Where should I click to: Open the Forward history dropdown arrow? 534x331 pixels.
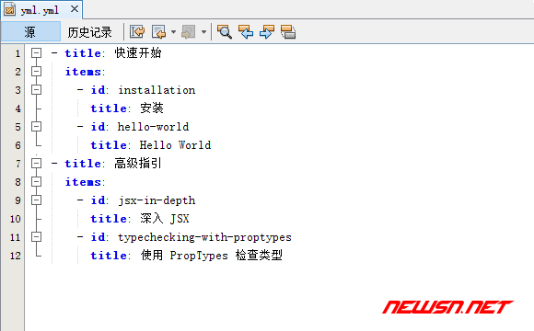point(203,32)
